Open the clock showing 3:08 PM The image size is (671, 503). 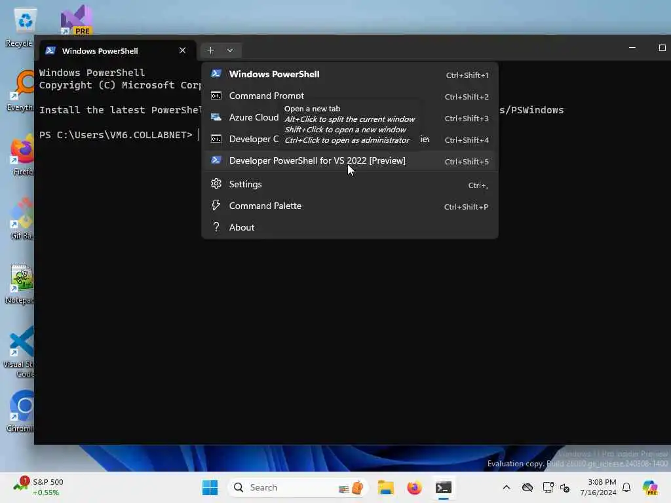598,487
